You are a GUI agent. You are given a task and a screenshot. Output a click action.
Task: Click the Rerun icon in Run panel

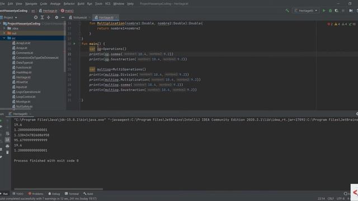pyautogui.click(x=1, y=121)
